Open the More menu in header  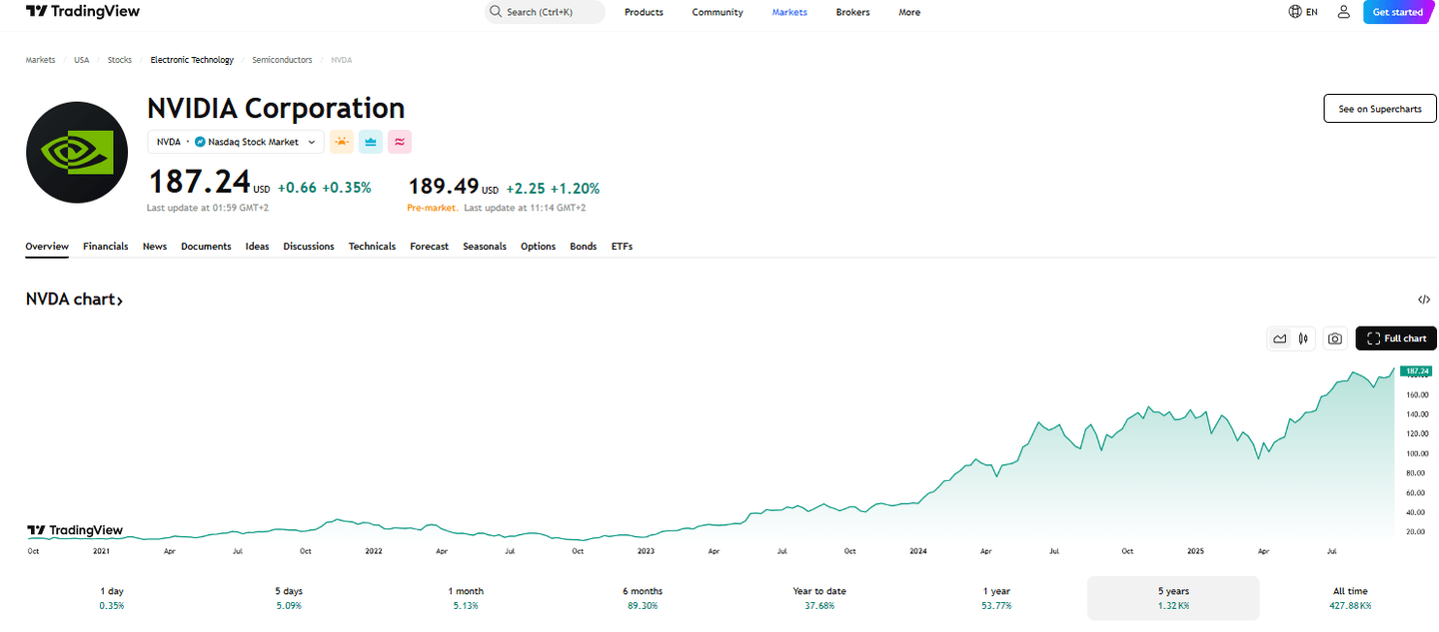(x=909, y=12)
